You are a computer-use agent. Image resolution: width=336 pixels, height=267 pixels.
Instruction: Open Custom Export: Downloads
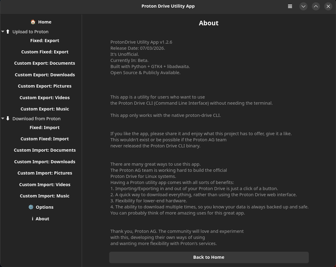45,75
